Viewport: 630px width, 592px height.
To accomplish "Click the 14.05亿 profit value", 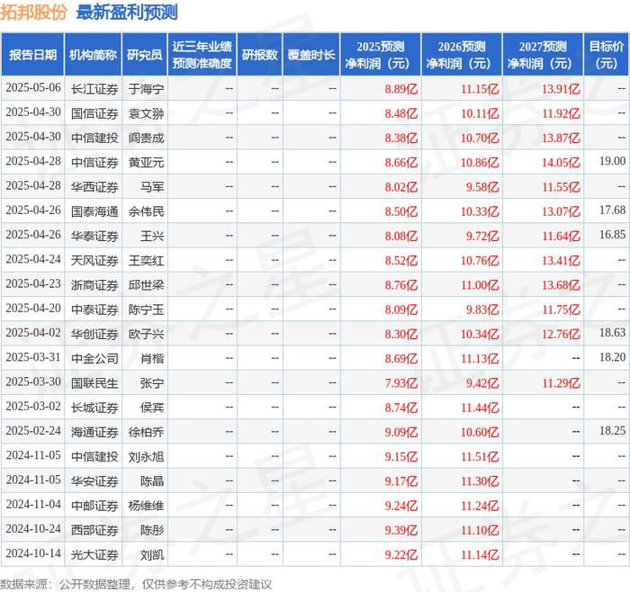I will click(x=561, y=162).
